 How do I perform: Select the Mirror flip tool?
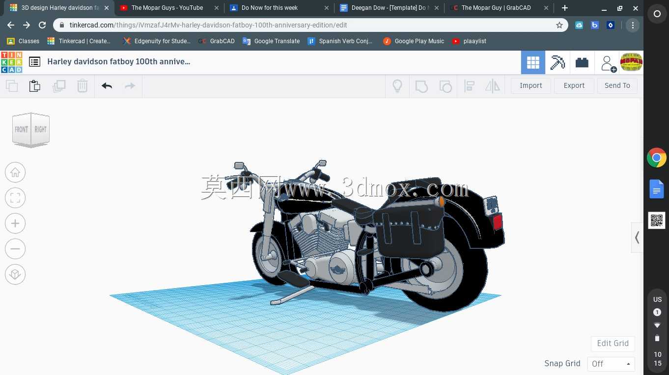492,86
